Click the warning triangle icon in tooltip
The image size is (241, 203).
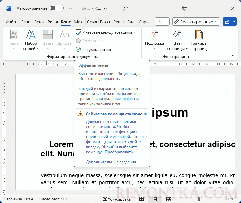[80, 114]
